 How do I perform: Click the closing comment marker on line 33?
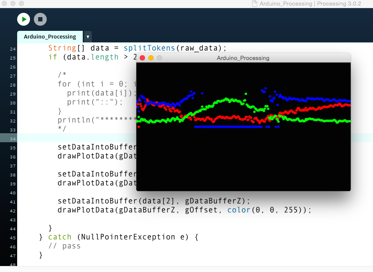62,129
